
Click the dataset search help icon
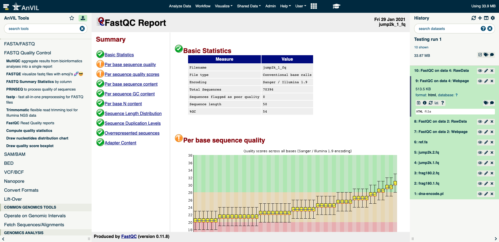click(x=483, y=29)
